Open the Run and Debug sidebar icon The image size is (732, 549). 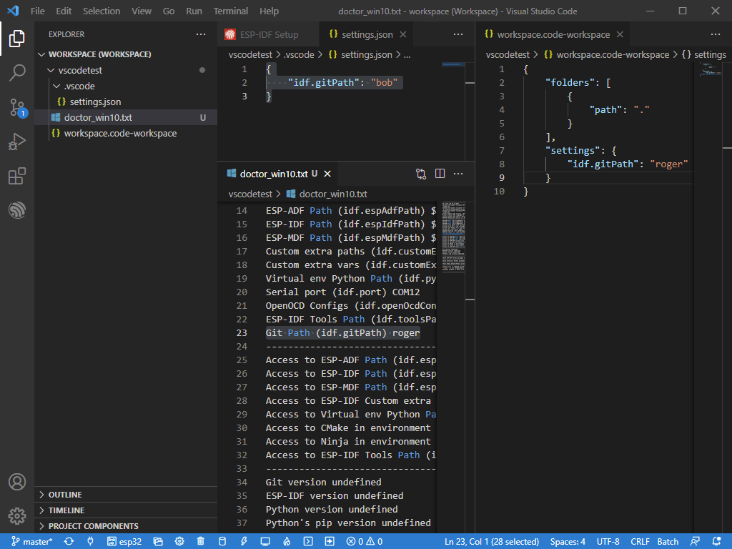[17, 142]
